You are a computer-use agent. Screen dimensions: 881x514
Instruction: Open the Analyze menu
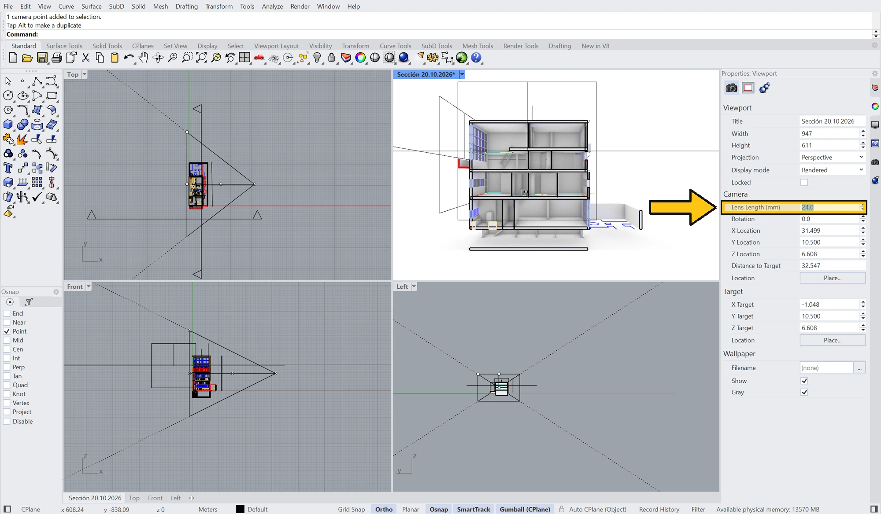click(272, 6)
